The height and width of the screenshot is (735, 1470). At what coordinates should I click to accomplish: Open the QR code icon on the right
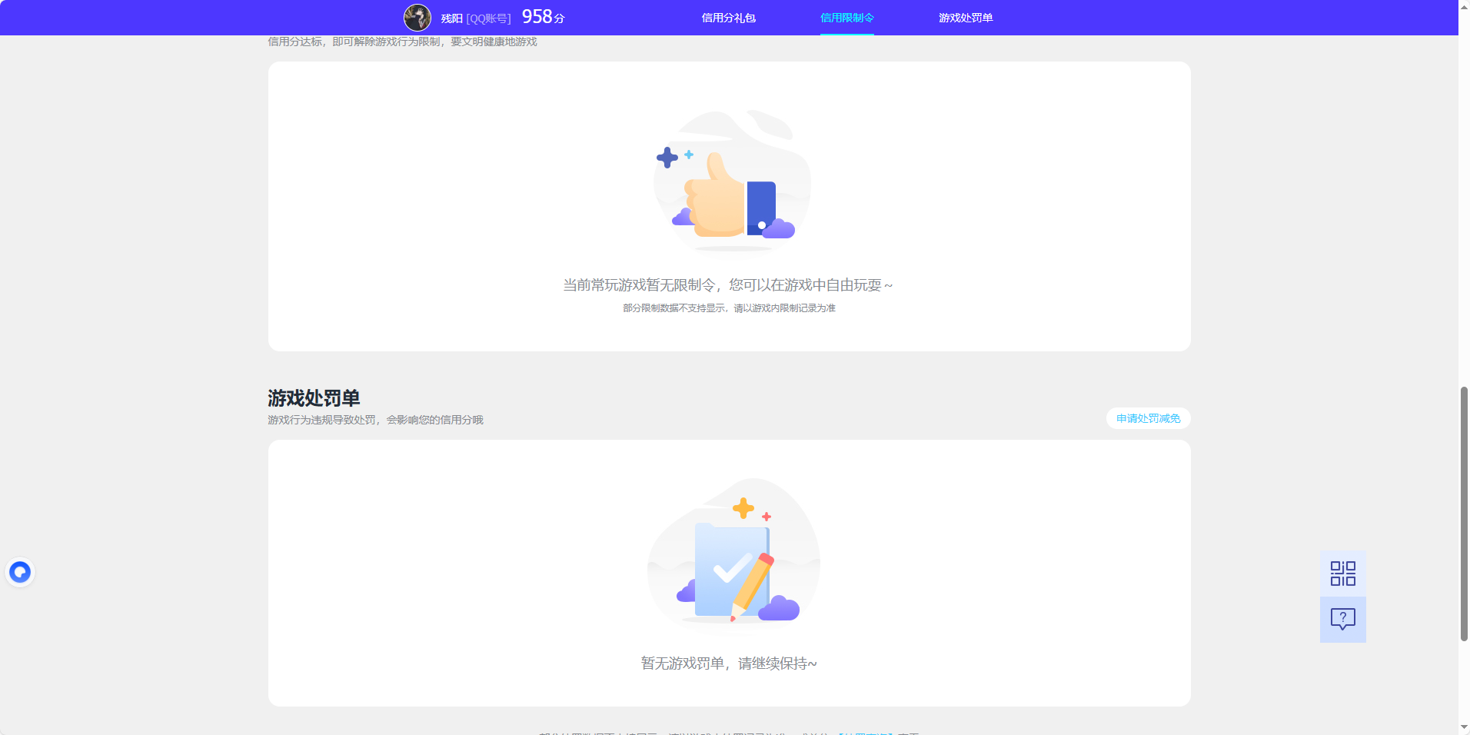pos(1342,574)
